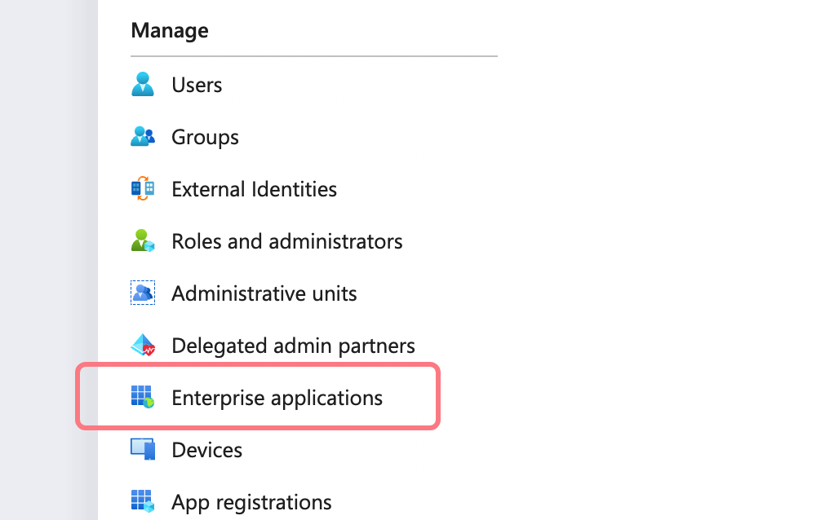Click the Groups people icon
The width and height of the screenshot is (816, 520).
pos(143,137)
